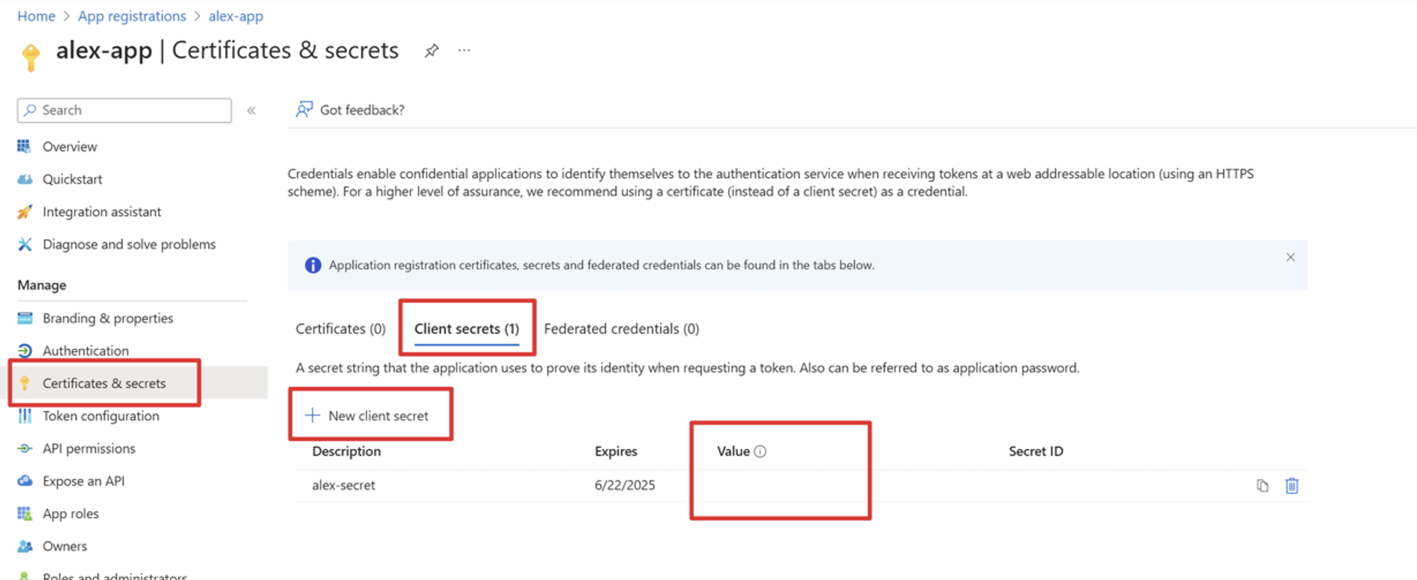This screenshot has height=580, width=1417.
Task: Open App roles
Action: pos(71,514)
